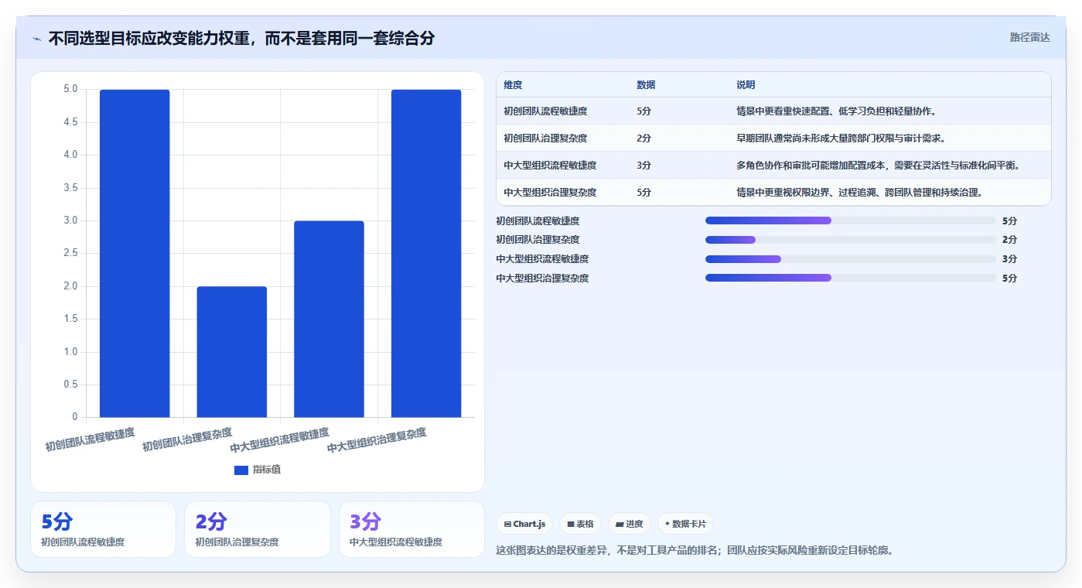1082x588 pixels.
Task: Click the x-axis label 中大型组织治理复杂度
Action: click(x=377, y=440)
